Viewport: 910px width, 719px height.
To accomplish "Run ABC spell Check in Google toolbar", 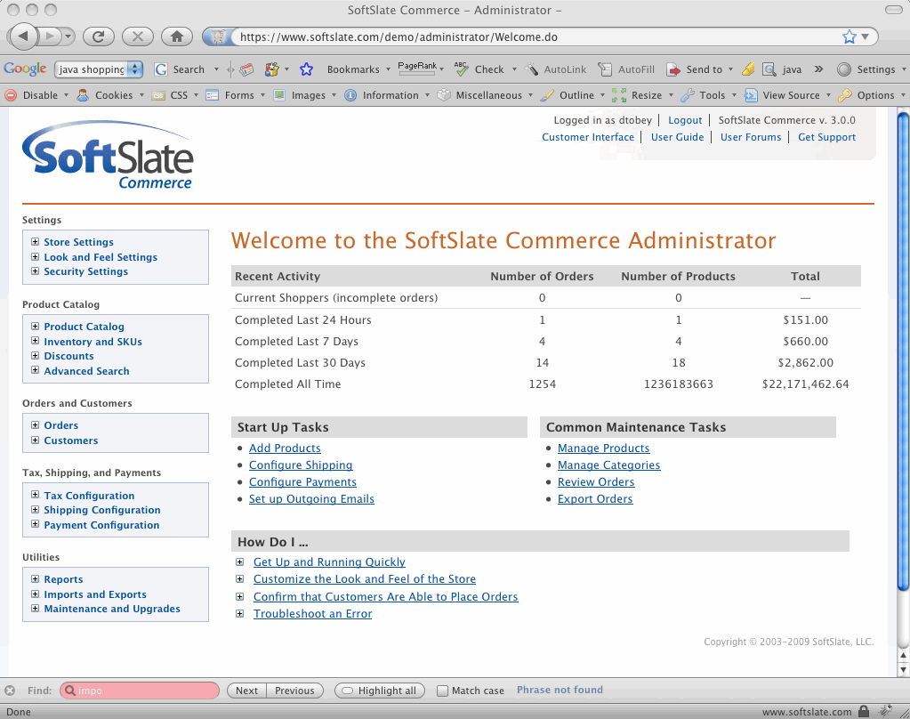I will (462, 69).
